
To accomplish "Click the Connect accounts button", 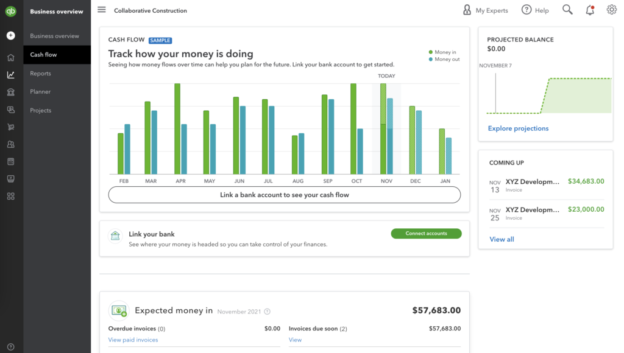I will click(426, 234).
